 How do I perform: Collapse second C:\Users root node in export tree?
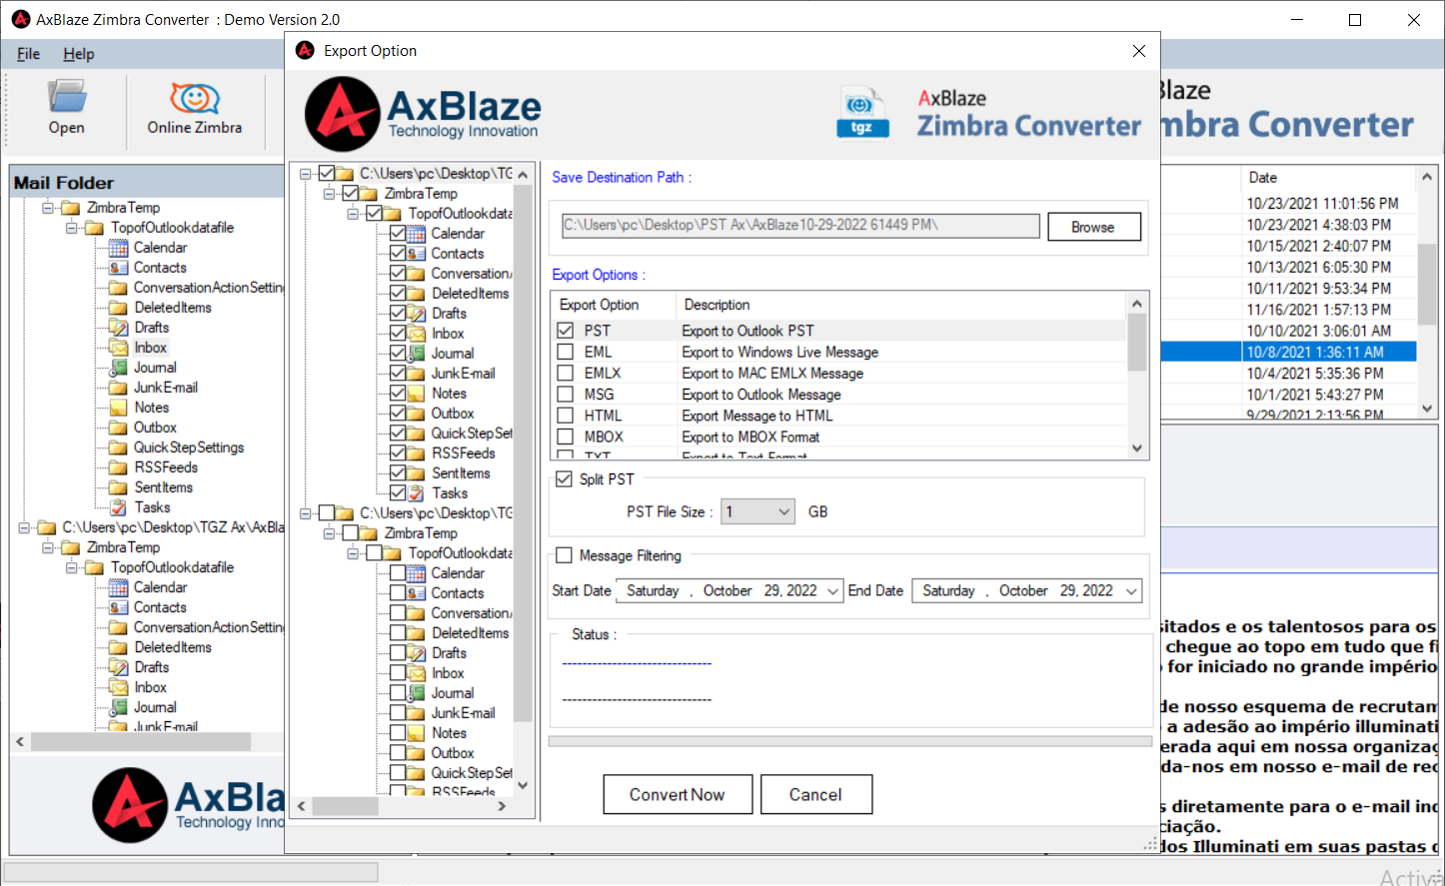coord(306,513)
